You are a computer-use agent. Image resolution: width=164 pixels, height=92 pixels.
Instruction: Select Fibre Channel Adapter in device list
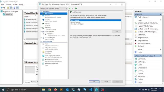(77, 24)
